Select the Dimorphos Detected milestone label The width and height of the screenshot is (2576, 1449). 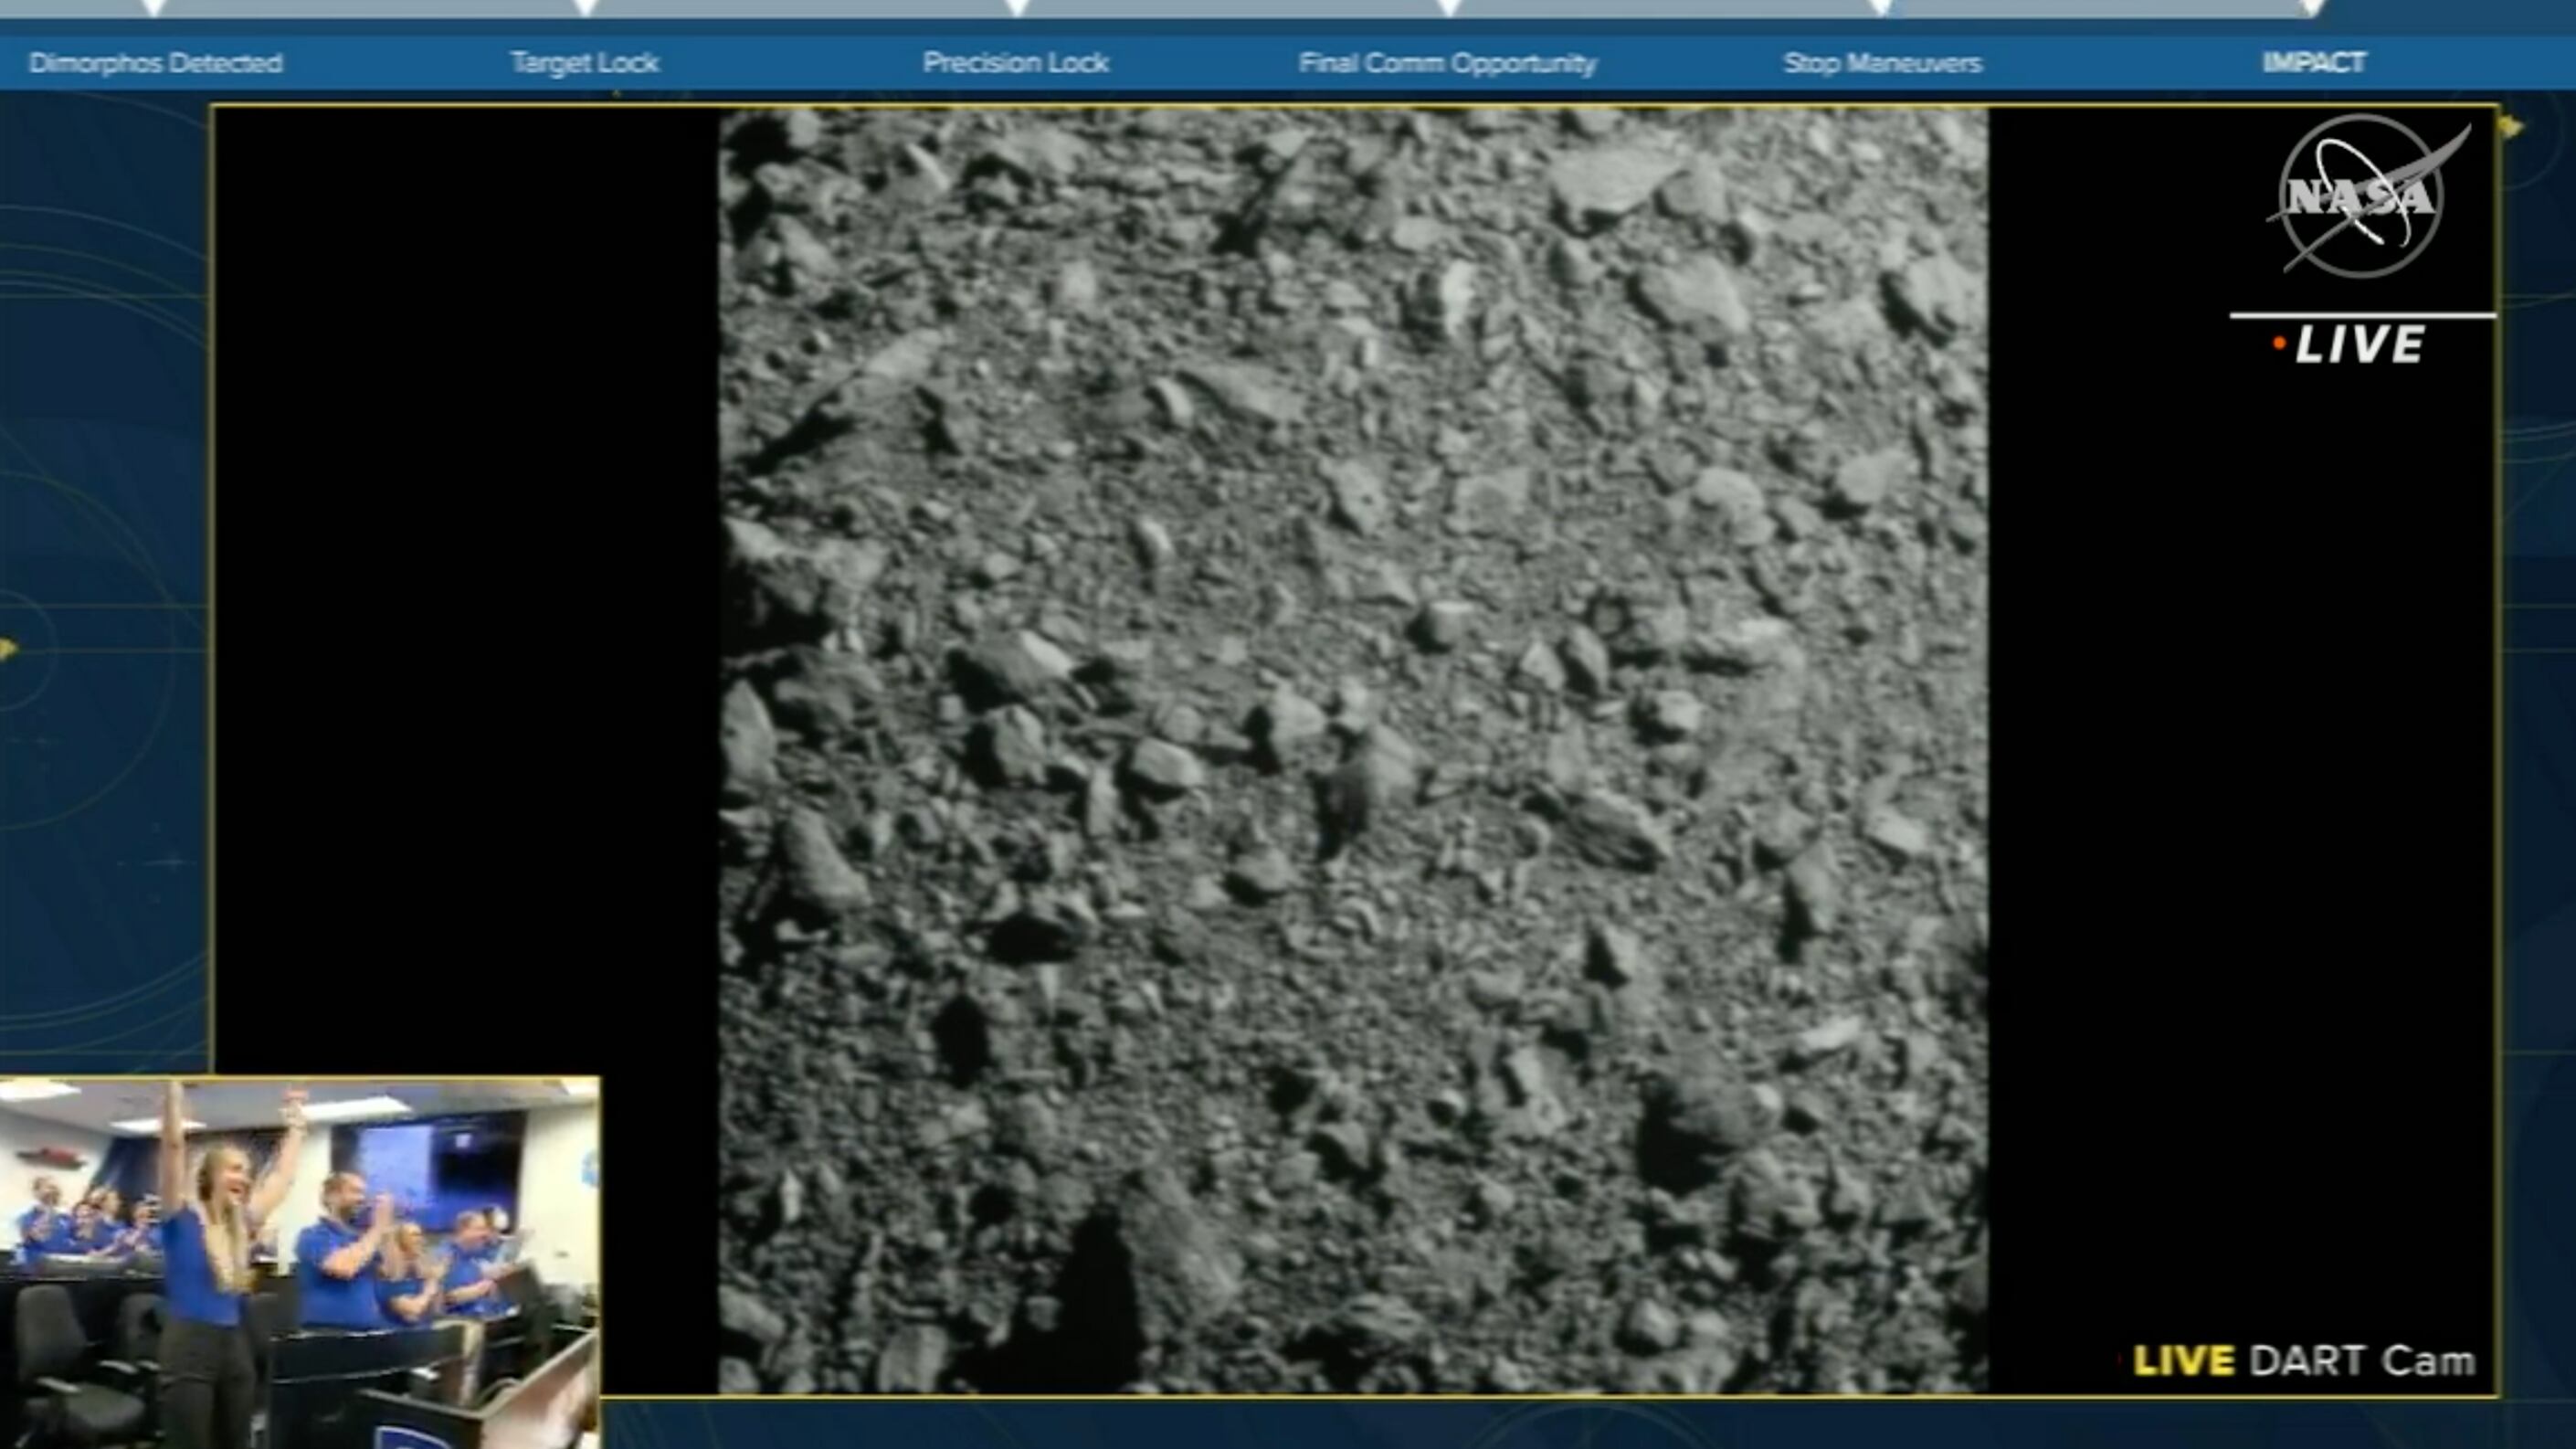click(156, 63)
